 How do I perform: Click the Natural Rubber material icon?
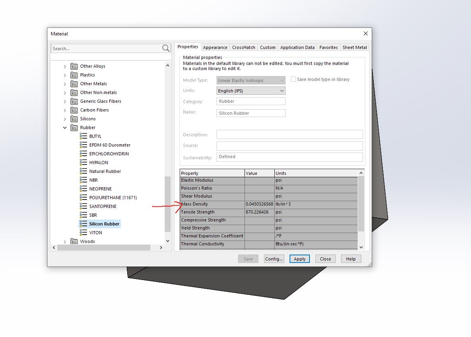click(x=83, y=171)
